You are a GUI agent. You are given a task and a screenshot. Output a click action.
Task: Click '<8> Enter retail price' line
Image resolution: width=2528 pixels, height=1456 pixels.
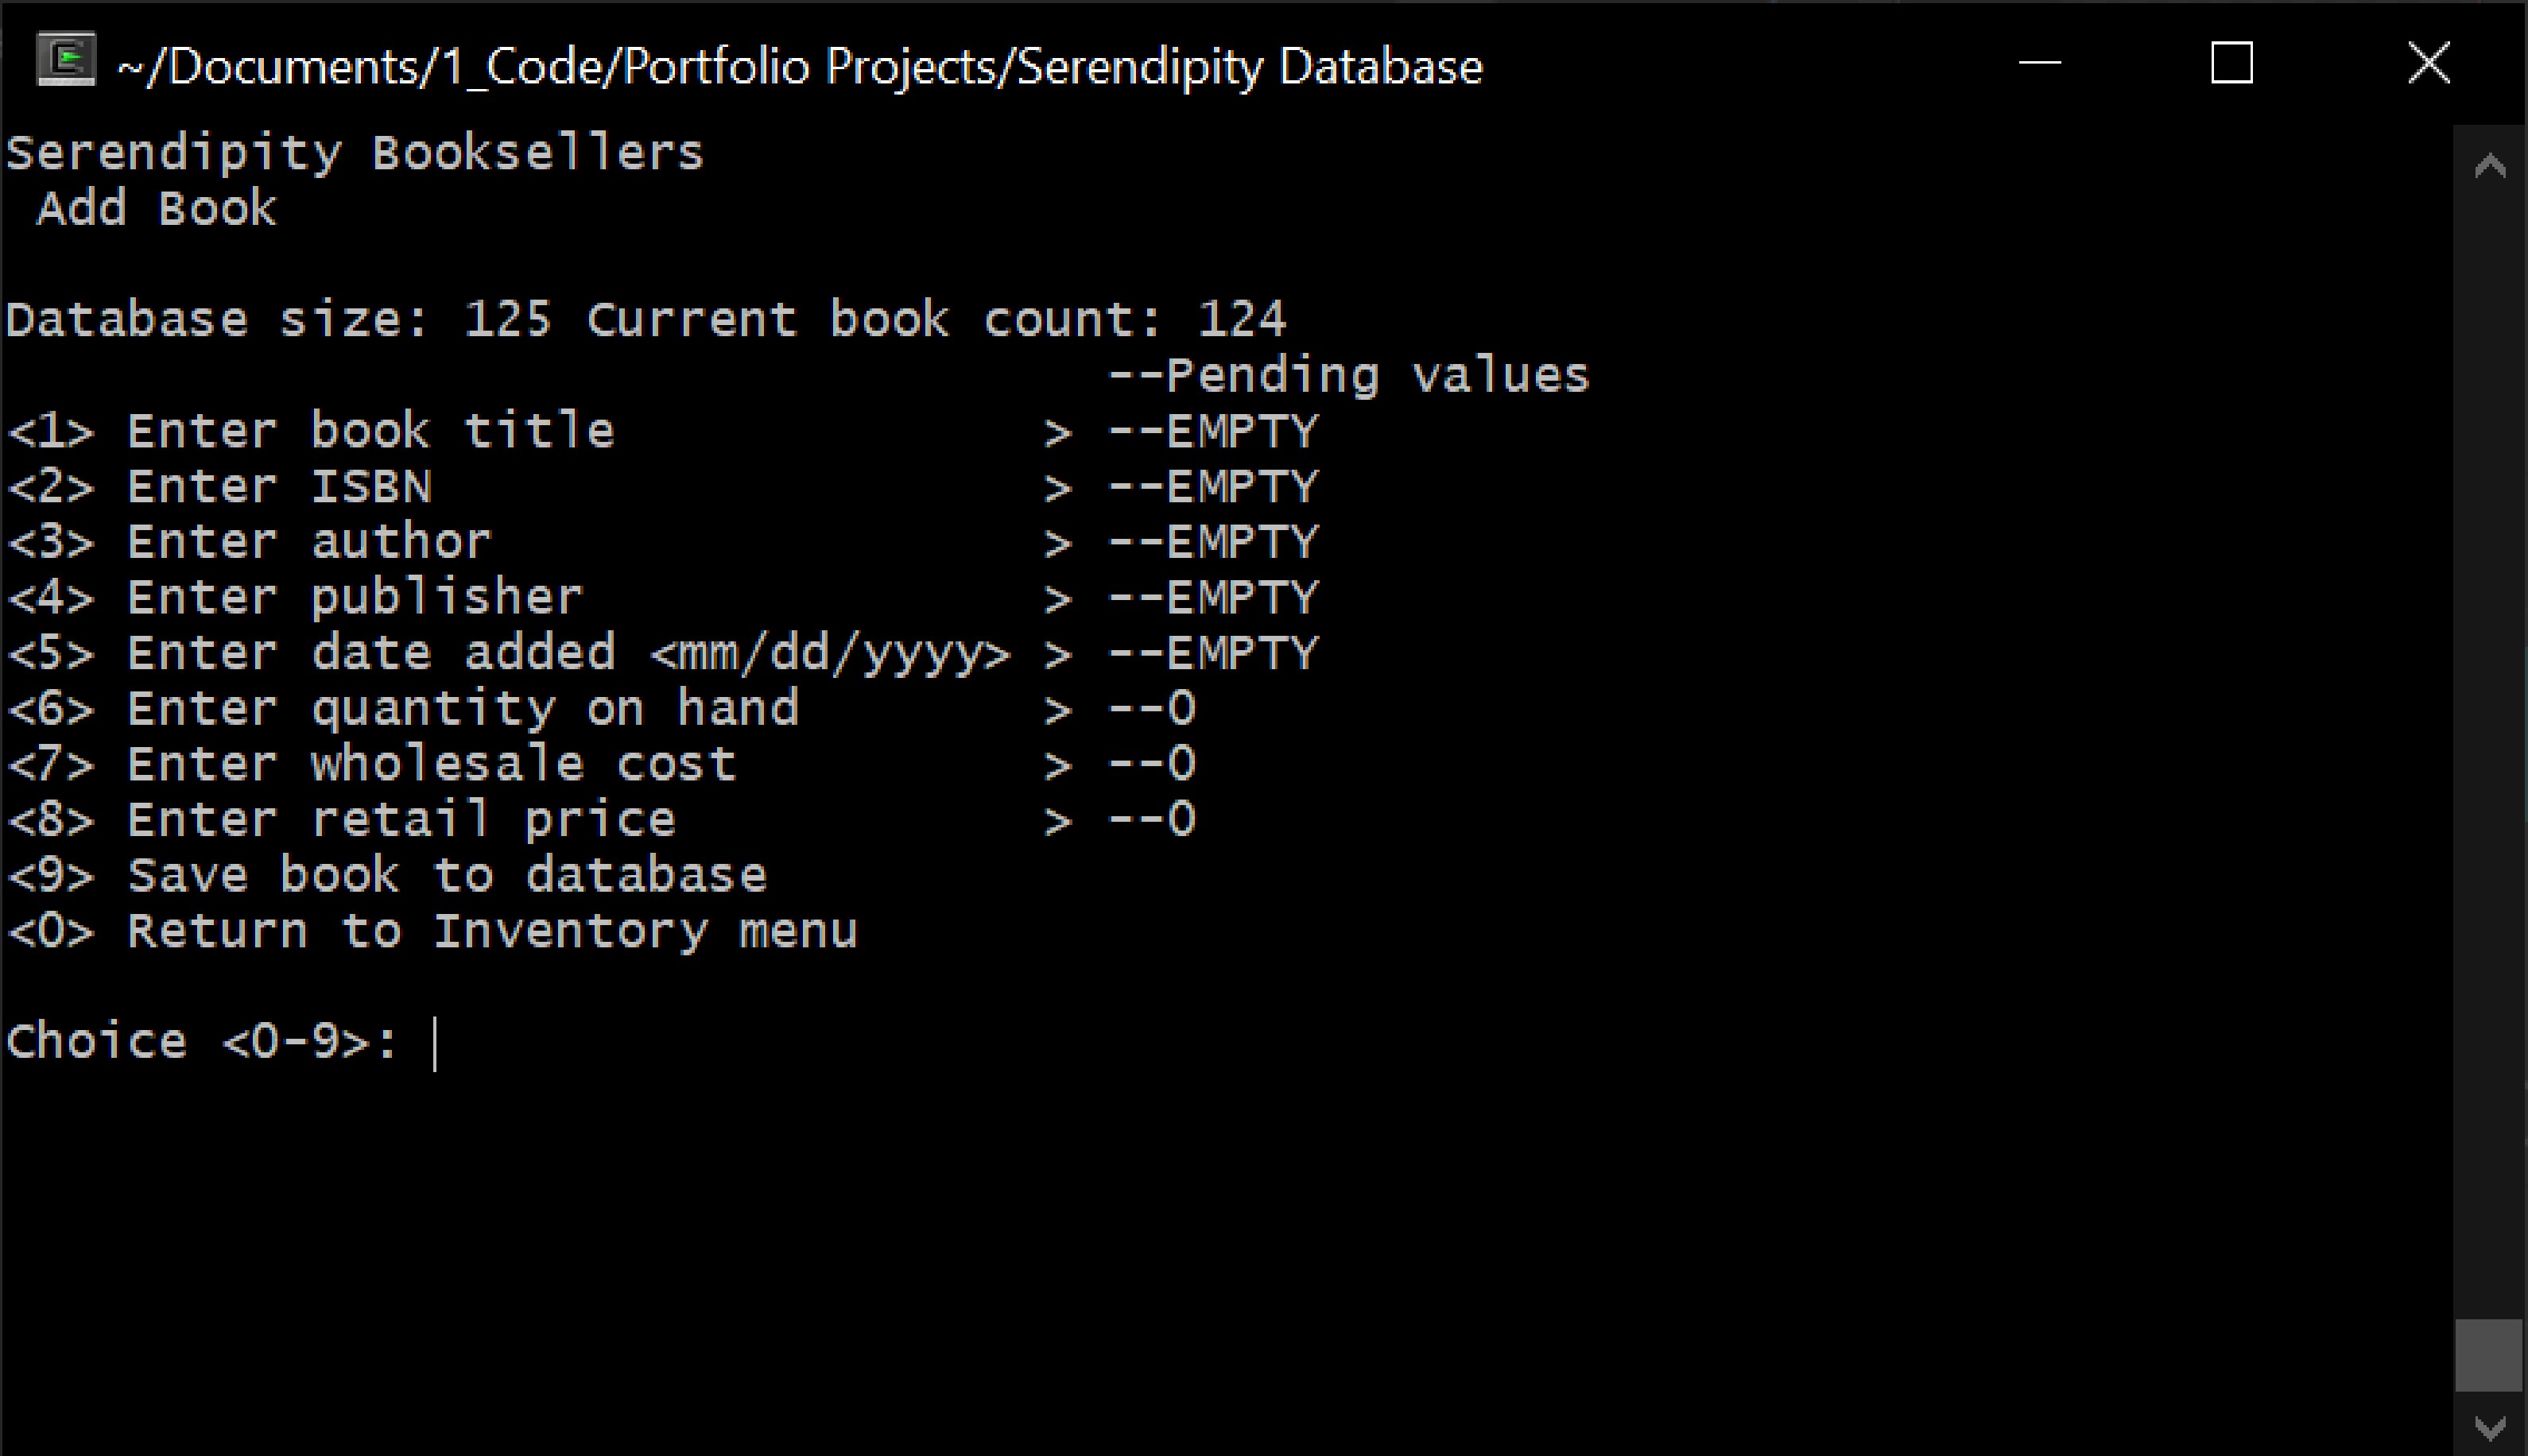pyautogui.click(x=342, y=820)
